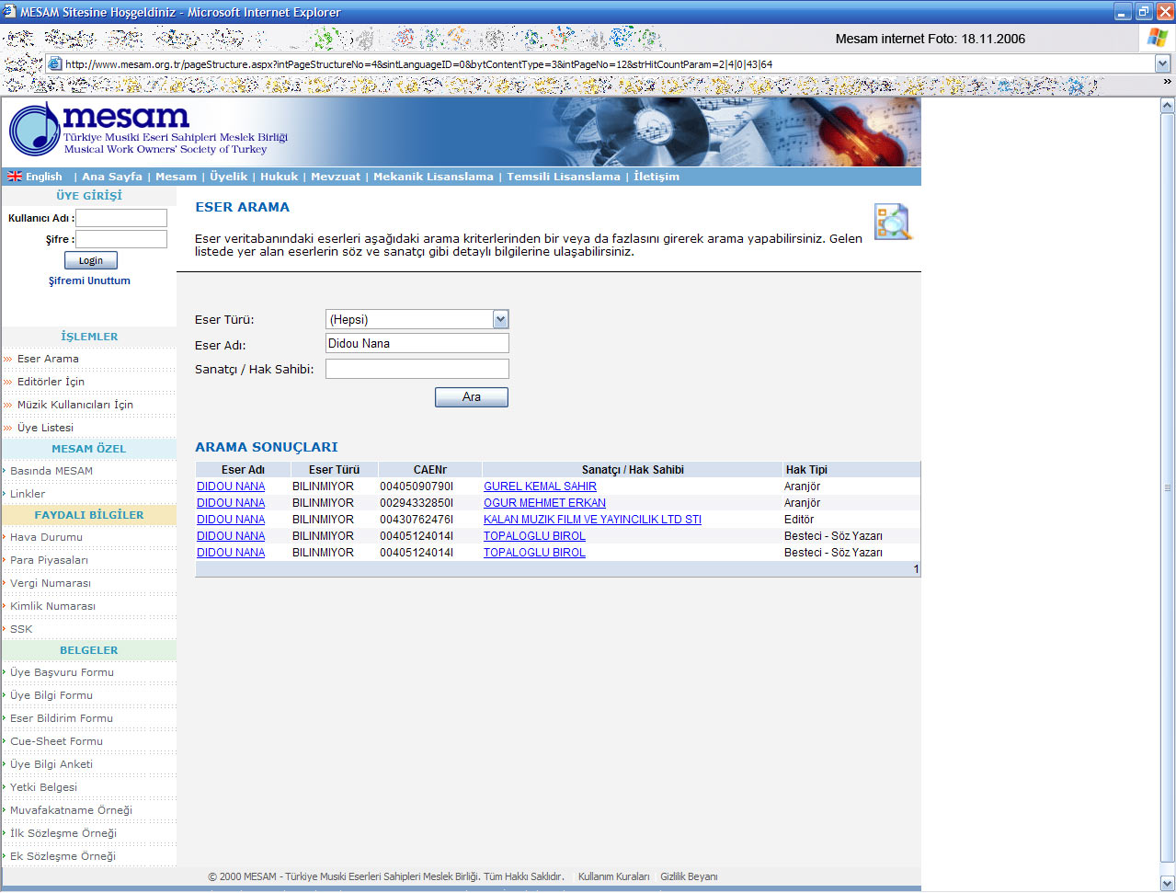
Task: Open Kimlik Numarası sidebar link
Action: pyautogui.click(x=52, y=606)
